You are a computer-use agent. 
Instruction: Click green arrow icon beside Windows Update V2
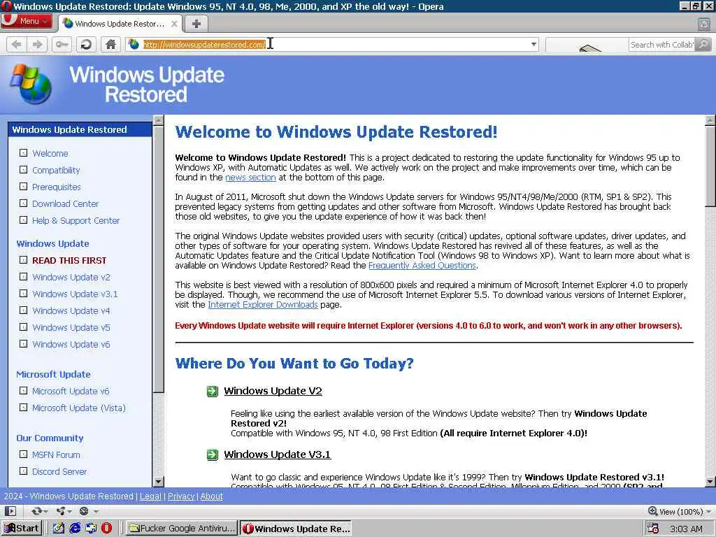(x=213, y=392)
